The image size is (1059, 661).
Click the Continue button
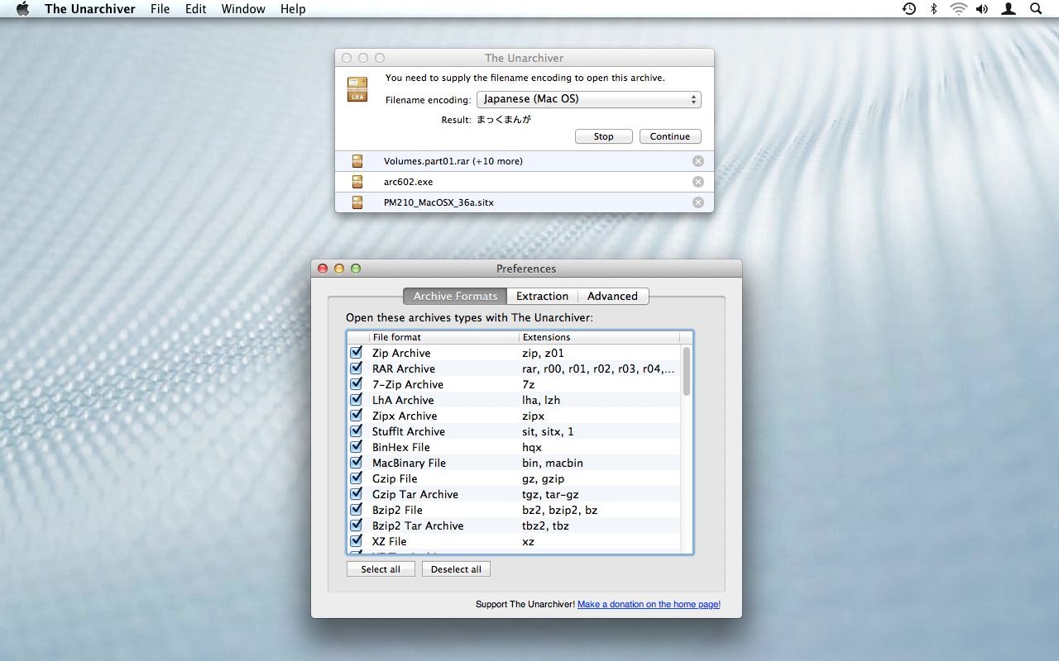(x=670, y=136)
